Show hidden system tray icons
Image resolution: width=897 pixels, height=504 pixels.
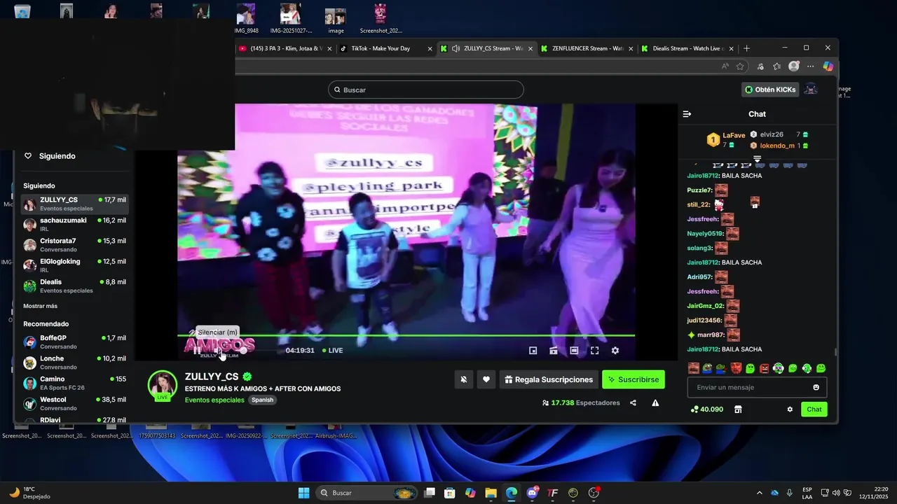759,493
